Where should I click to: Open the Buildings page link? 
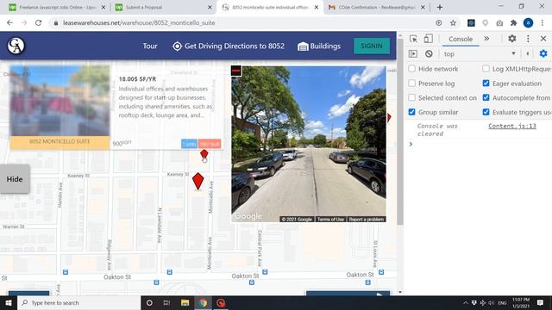(319, 46)
